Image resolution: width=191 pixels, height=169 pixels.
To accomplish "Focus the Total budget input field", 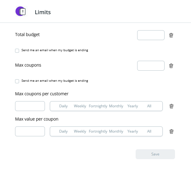I will (x=151, y=35).
